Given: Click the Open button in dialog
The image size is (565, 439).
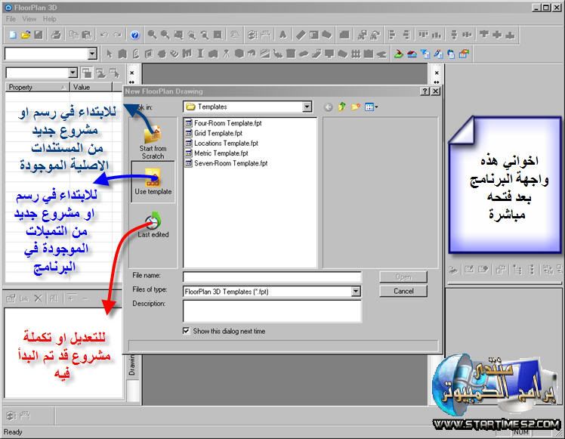Looking at the screenshot, I should click(403, 277).
